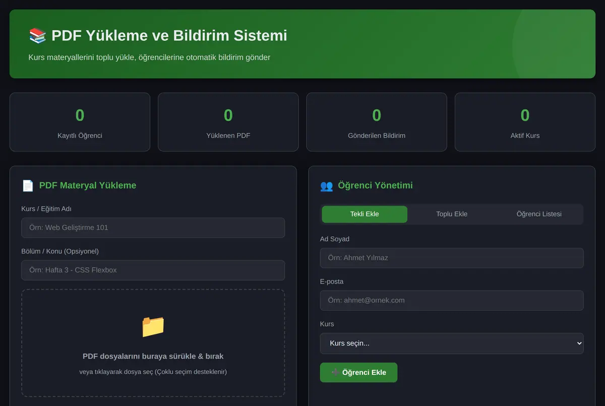Click the Ad Soyad input field
The width and height of the screenshot is (605, 406).
coord(452,258)
